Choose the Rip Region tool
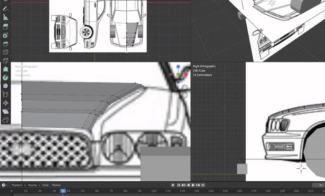 tap(6, 120)
